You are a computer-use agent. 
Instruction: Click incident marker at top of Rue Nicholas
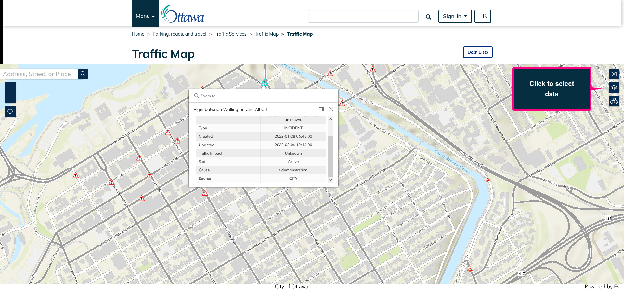[373, 69]
